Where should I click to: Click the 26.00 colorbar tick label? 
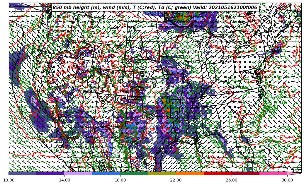[232, 180]
